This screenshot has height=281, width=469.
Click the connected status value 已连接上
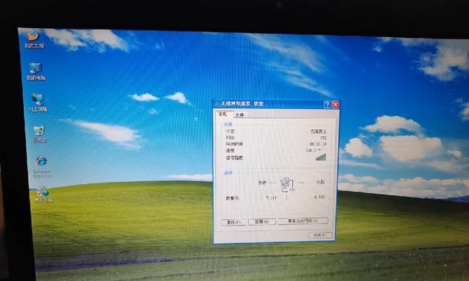click(319, 131)
